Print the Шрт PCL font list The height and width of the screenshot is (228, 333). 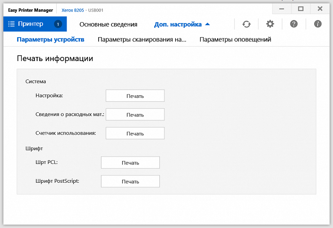tap(130, 163)
